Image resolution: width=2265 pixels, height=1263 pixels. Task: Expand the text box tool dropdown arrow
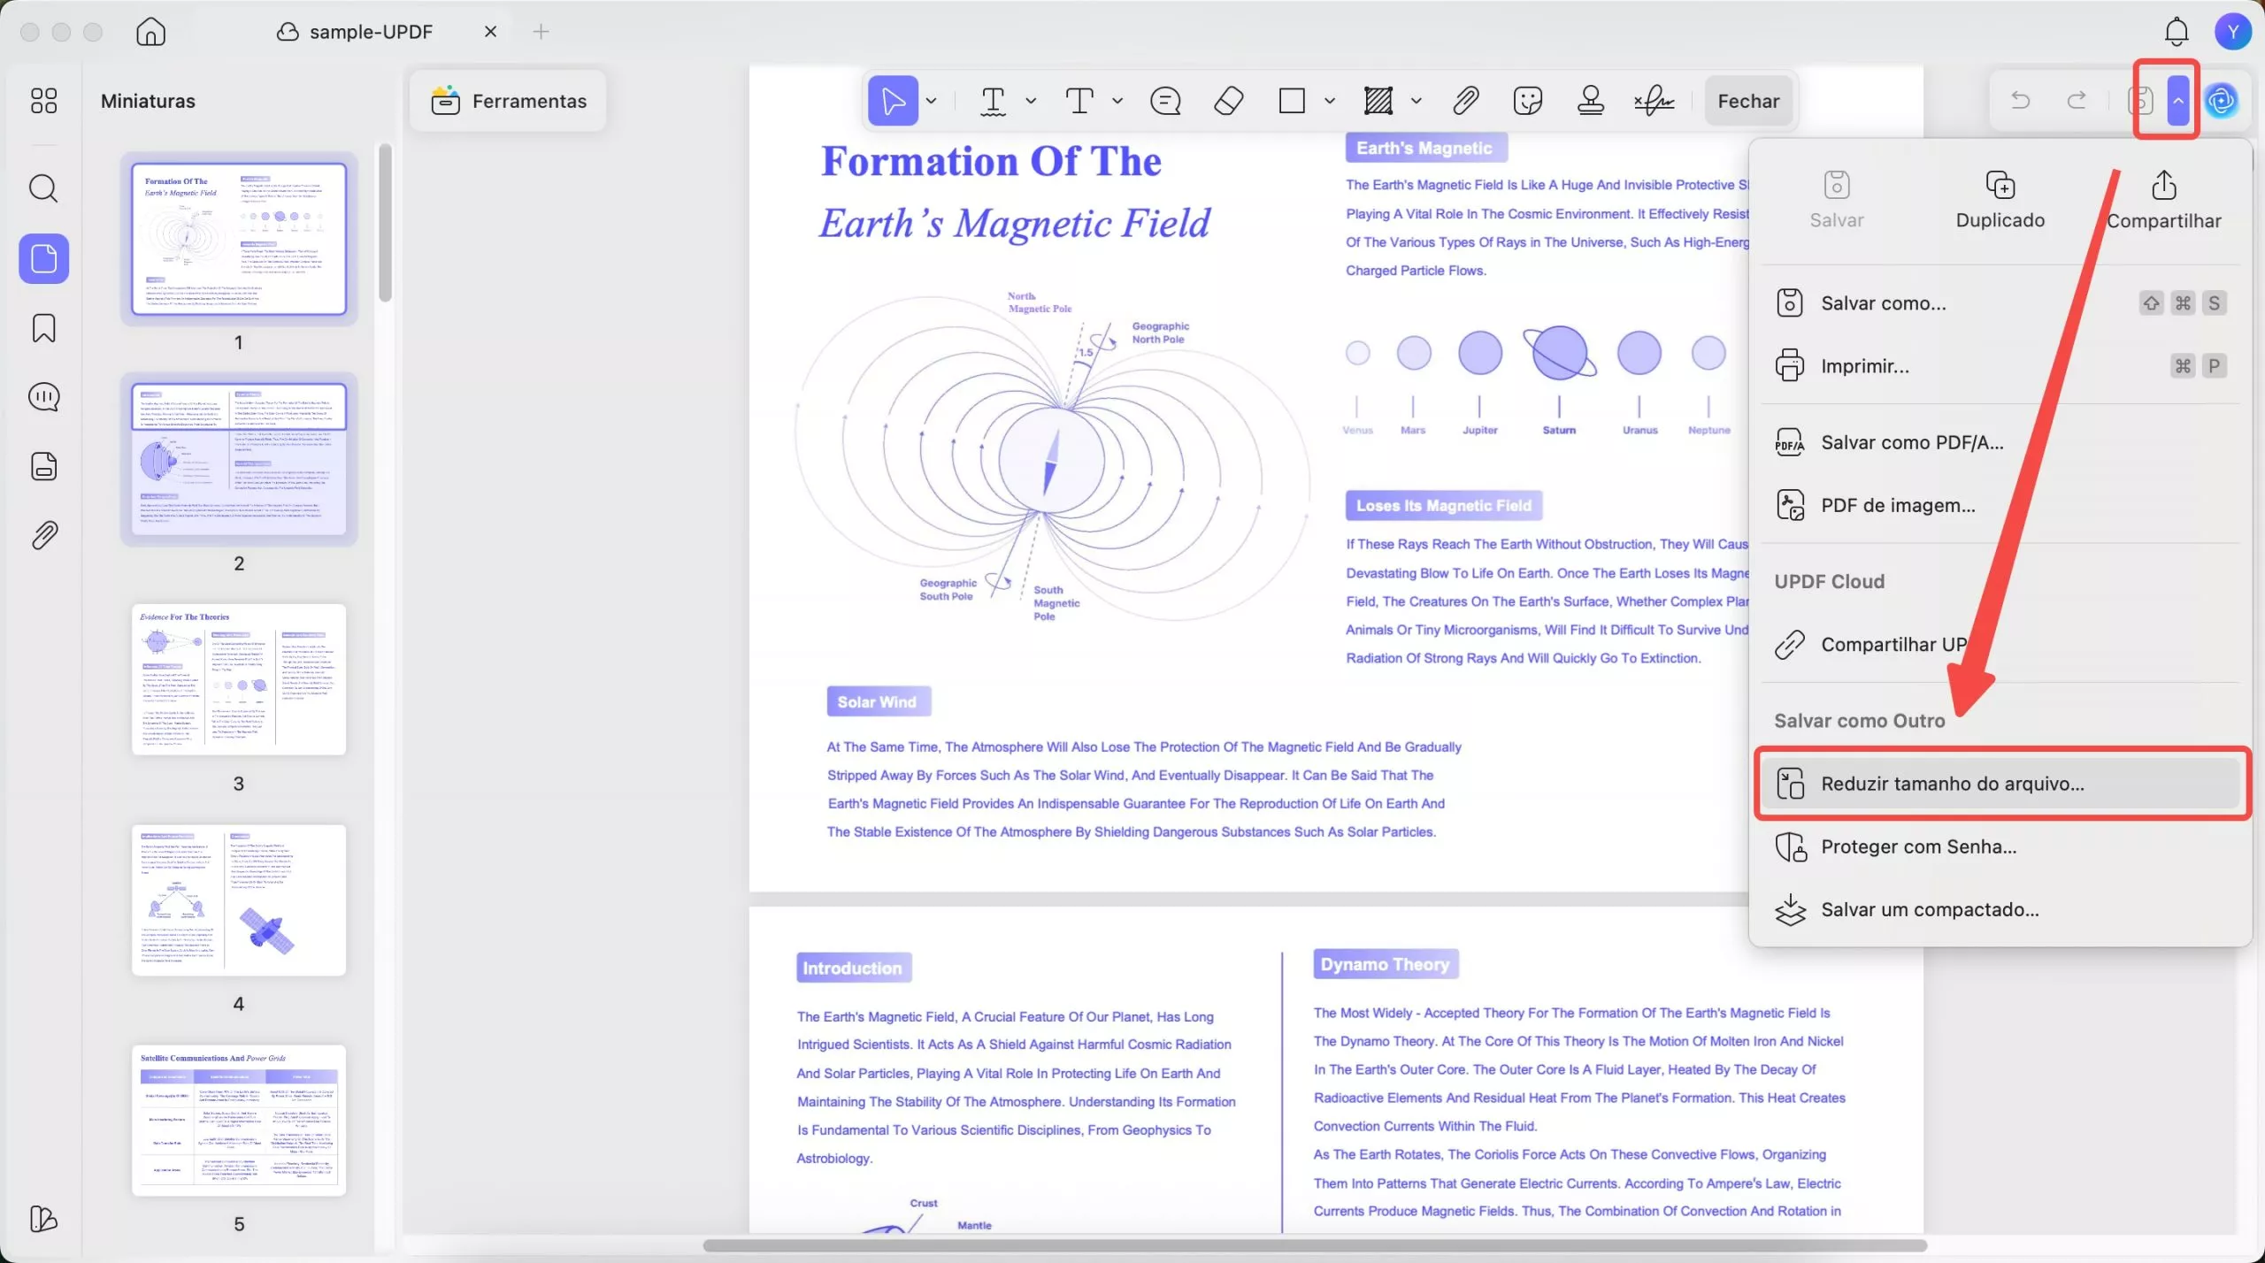pos(1117,101)
